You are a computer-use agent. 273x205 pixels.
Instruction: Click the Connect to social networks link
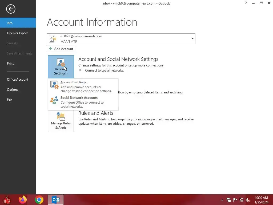105,70
